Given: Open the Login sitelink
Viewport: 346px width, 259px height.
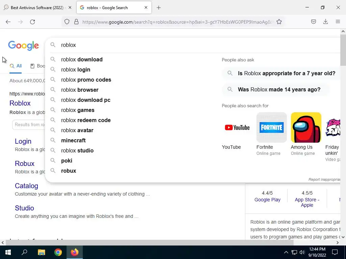Looking at the screenshot, I should (x=23, y=141).
